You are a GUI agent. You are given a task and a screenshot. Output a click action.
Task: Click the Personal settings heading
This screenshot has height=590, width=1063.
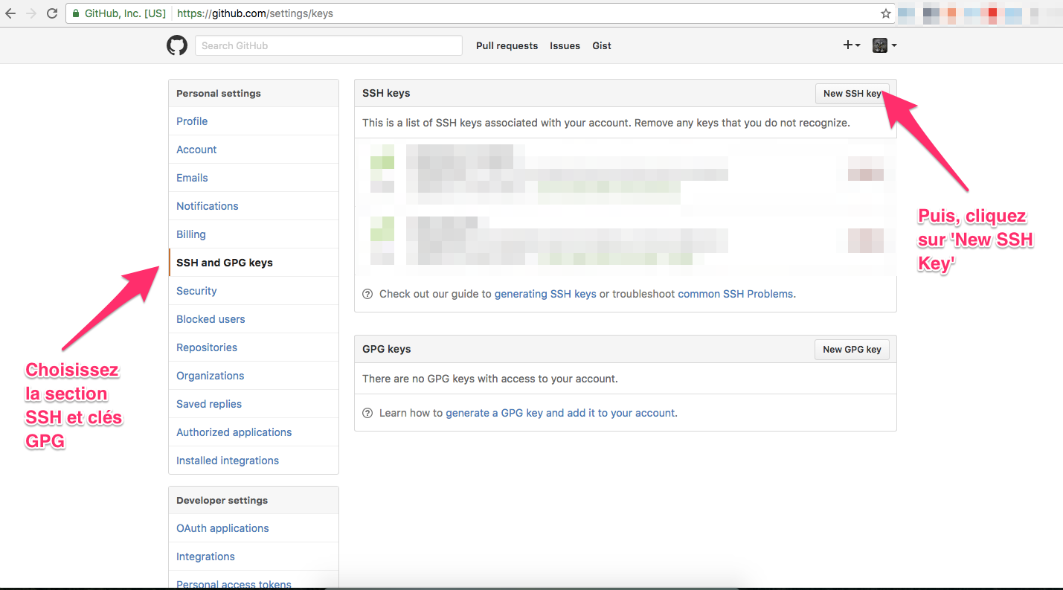[x=219, y=93]
